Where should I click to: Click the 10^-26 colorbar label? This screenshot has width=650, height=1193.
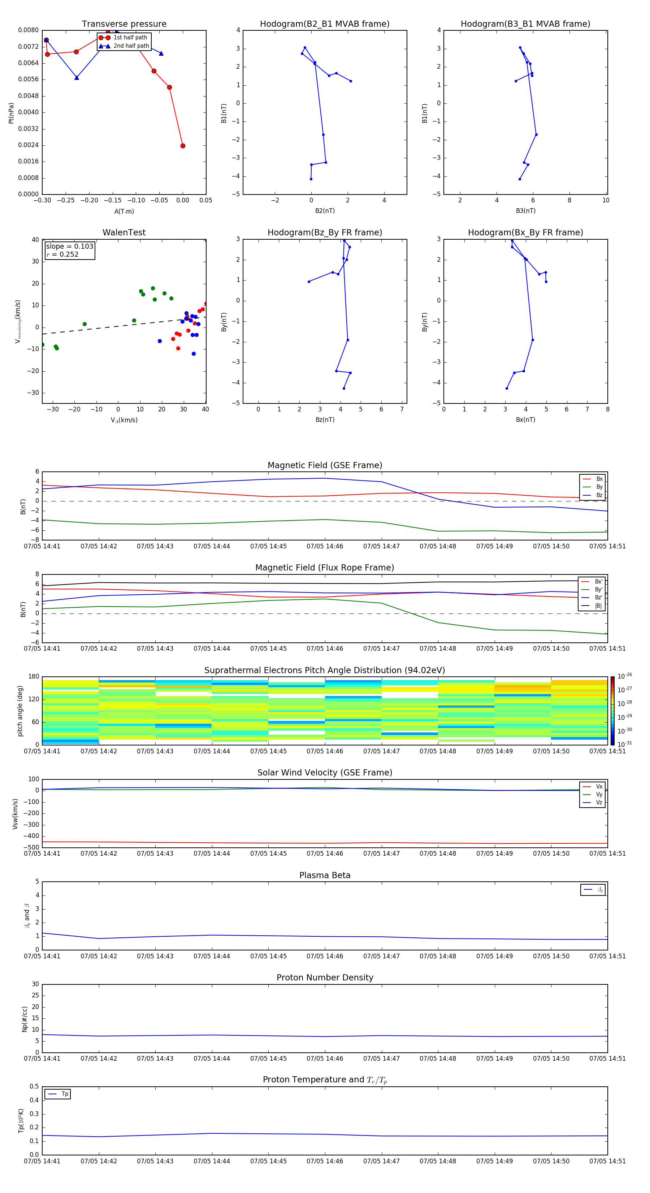pyautogui.click(x=625, y=676)
